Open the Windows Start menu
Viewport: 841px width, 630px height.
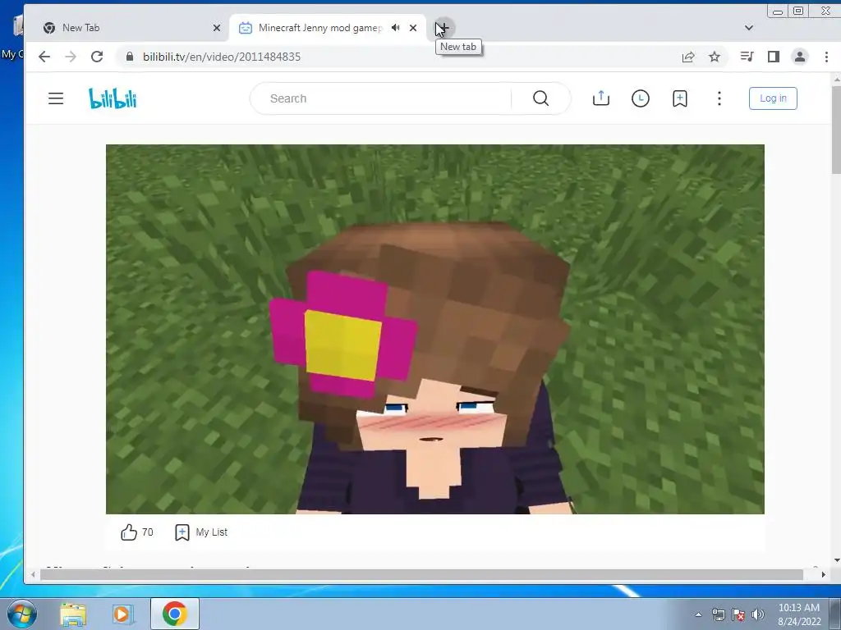click(x=22, y=614)
